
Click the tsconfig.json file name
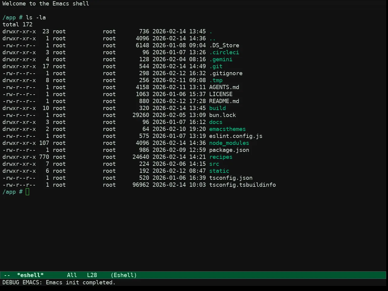[231, 178]
